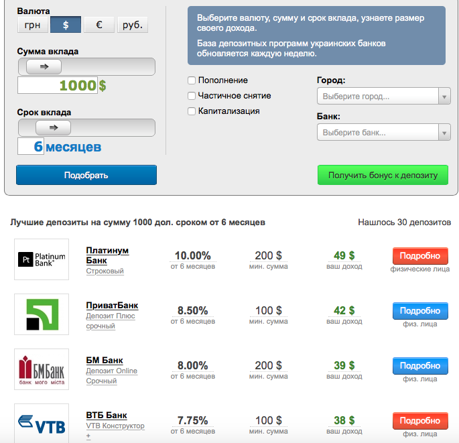459x443 pixels.
Task: Click the city dropdown arrow
Action: pyautogui.click(x=444, y=97)
